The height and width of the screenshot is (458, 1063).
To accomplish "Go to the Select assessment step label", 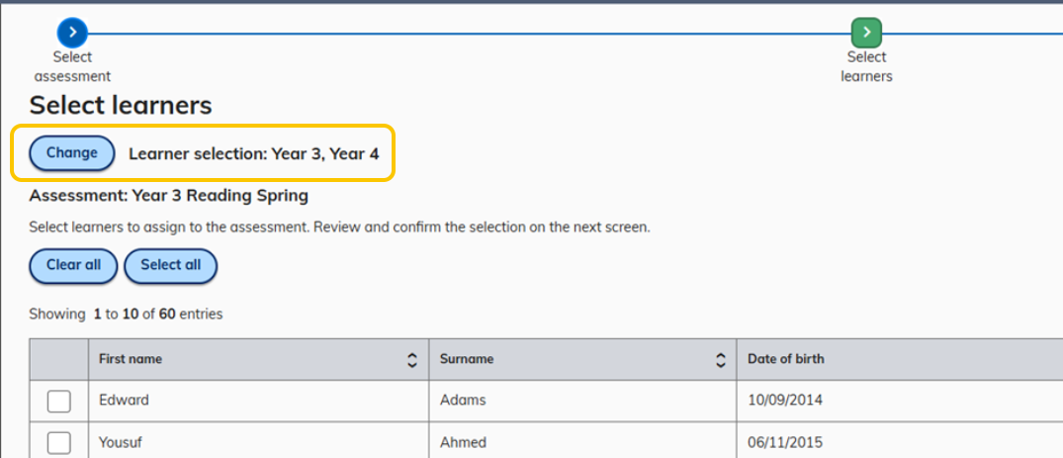I will click(x=72, y=66).
